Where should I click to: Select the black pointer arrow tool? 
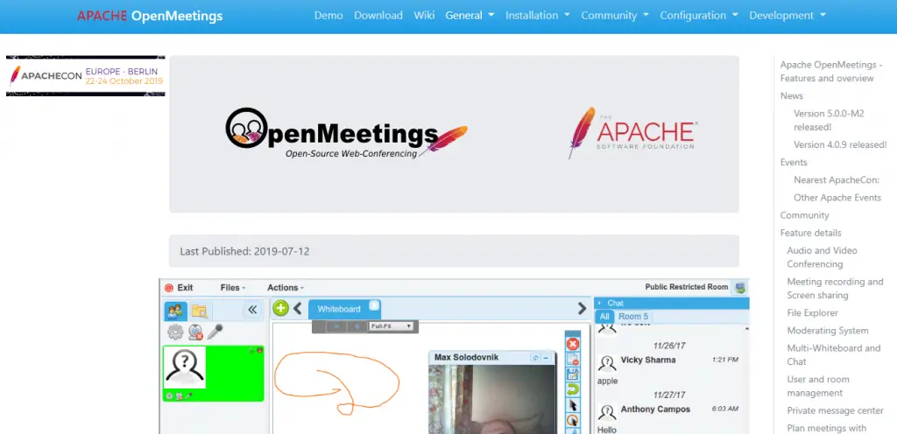coord(573,405)
